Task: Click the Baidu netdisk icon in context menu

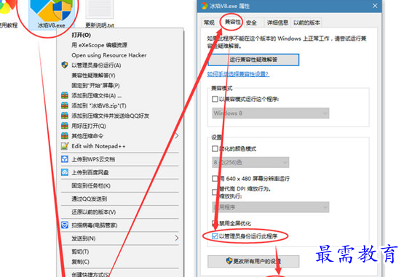Action: pos(65,172)
